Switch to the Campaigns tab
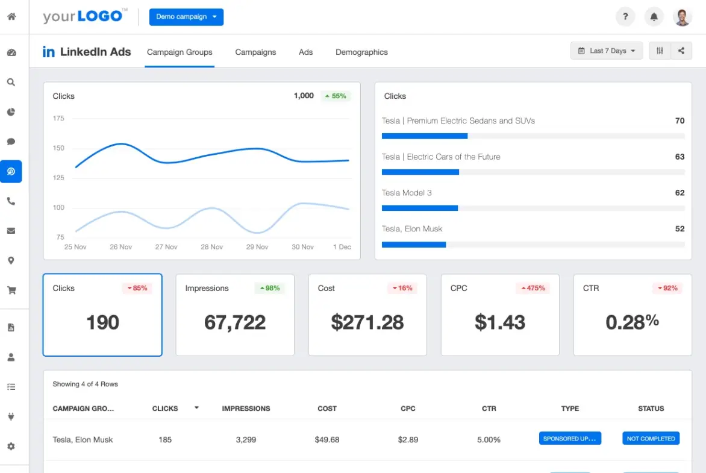Image resolution: width=706 pixels, height=473 pixels. point(255,52)
